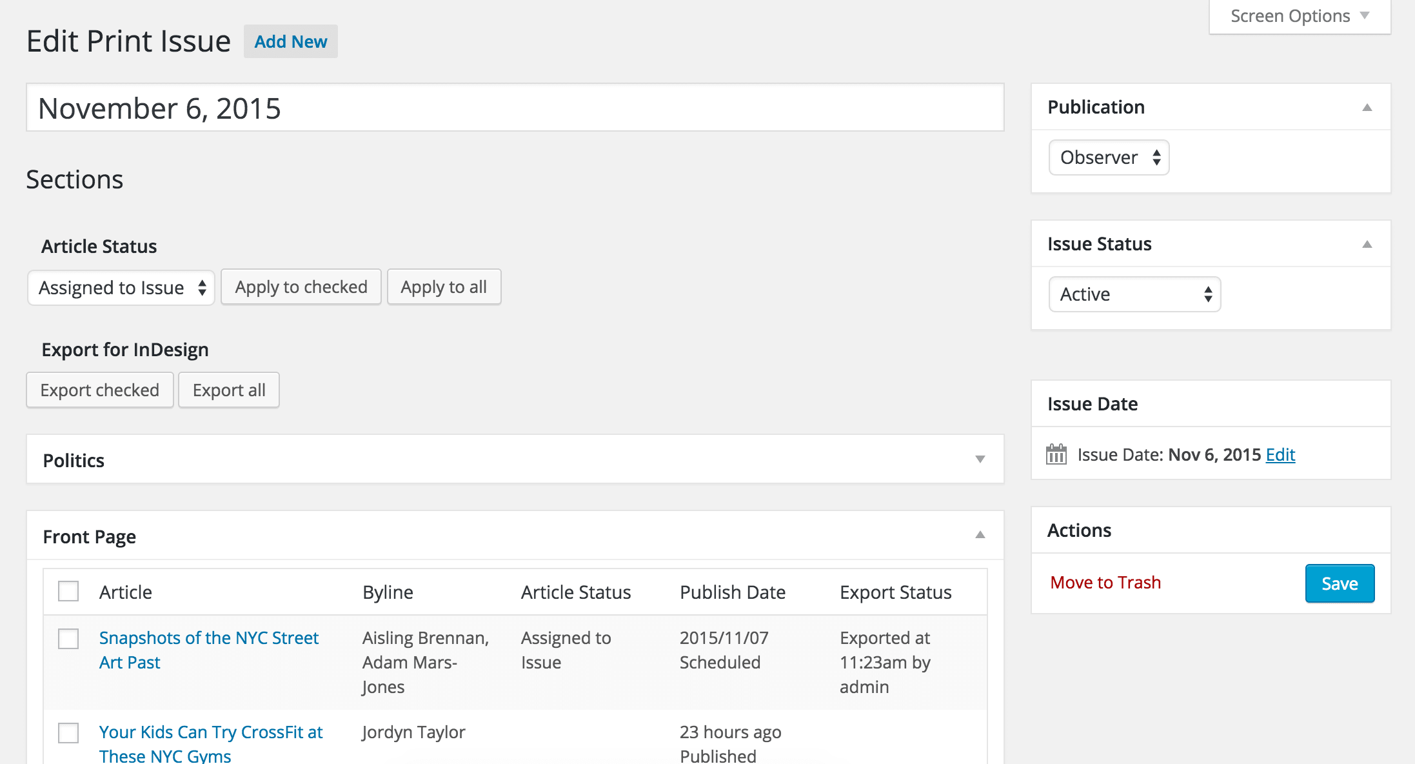Open the Assigned to Issue status dropdown

121,288
